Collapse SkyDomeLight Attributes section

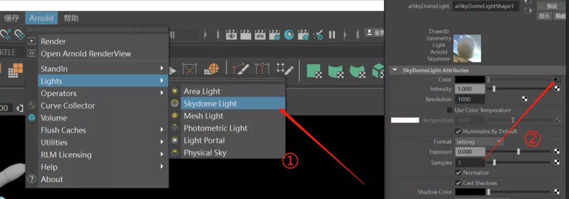(x=395, y=70)
